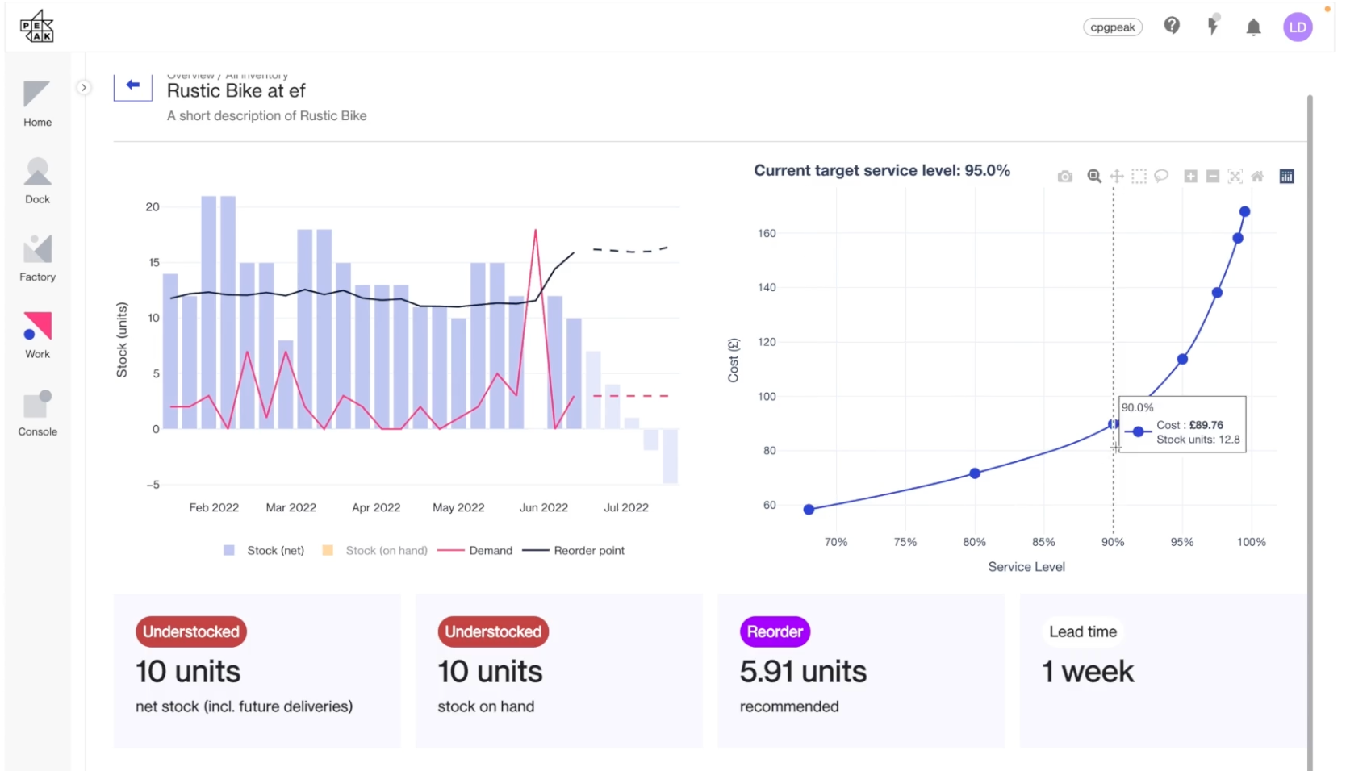Click the autoscale chart icon
Viewport: 1346px width, 771px height.
(x=1235, y=177)
